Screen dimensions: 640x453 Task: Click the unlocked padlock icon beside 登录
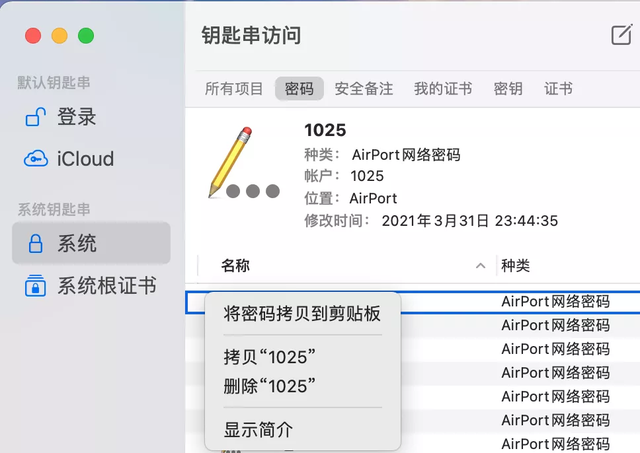tap(36, 117)
